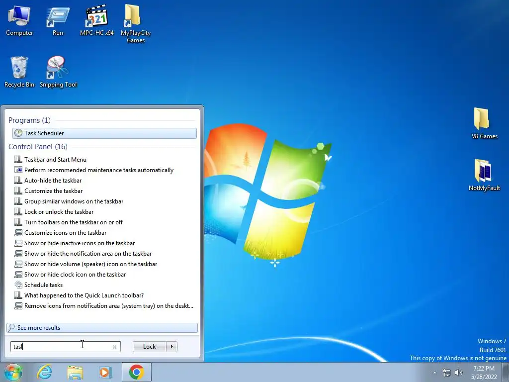This screenshot has height=382, width=509.
Task: Open Windows Media Player taskbar icon
Action: coord(105,372)
